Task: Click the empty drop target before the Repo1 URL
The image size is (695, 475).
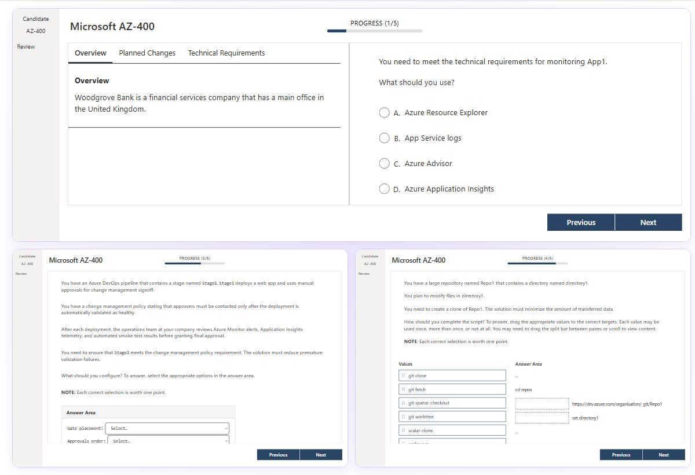Action: (x=542, y=404)
